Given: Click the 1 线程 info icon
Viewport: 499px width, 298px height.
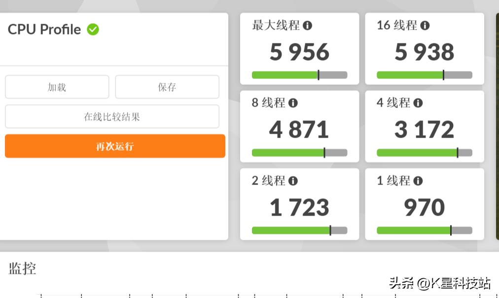Looking at the screenshot, I should tap(419, 181).
